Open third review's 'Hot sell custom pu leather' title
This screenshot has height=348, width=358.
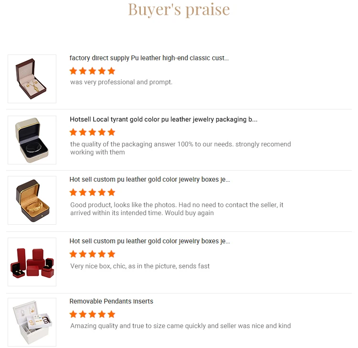[x=149, y=179]
